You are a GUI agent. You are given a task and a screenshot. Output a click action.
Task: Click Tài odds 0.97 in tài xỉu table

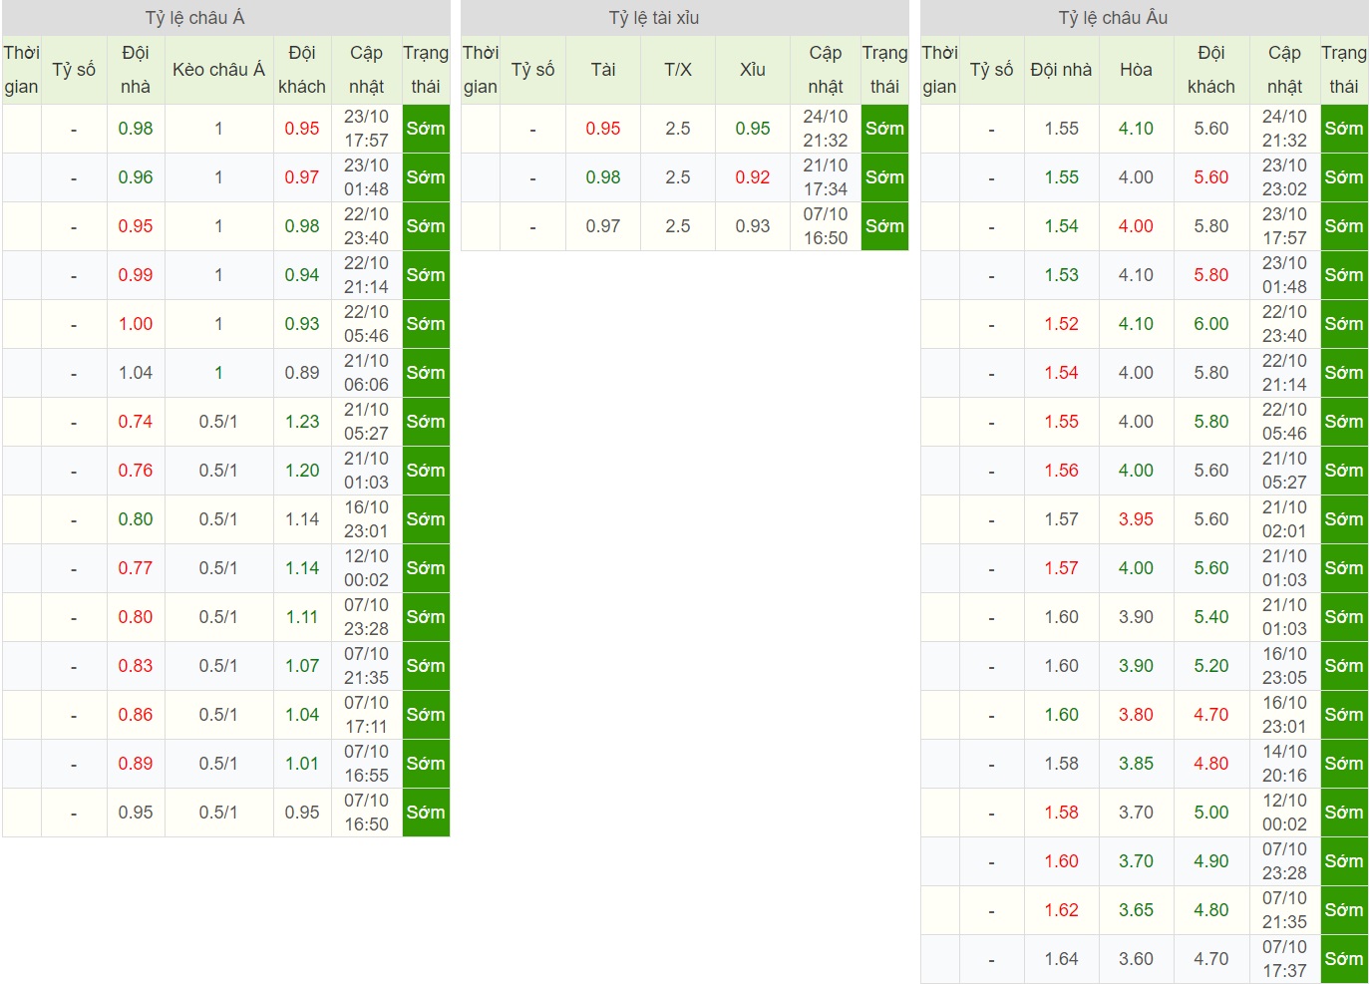tap(603, 226)
